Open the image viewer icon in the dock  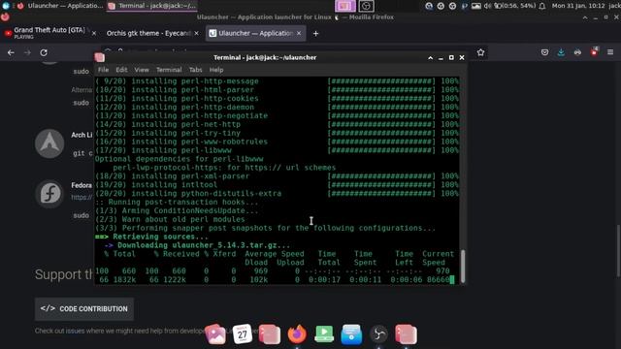(x=215, y=334)
